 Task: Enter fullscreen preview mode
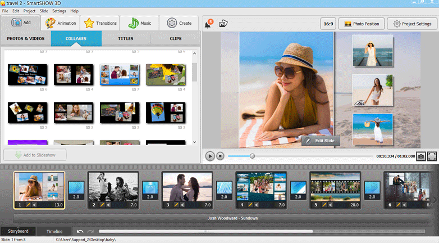[x=432, y=156]
